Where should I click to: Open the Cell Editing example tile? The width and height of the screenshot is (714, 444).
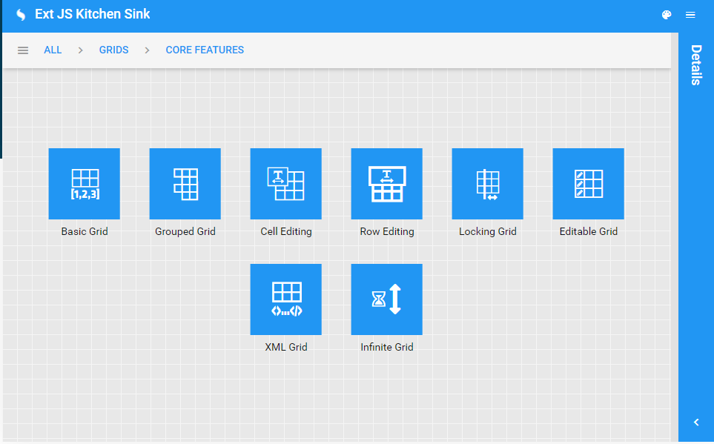tap(286, 184)
